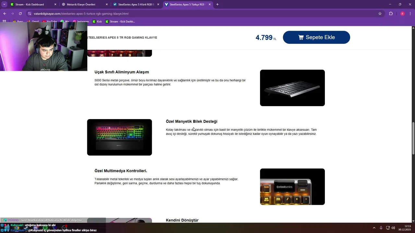Open the YouTube bookmark

(x=50, y=21)
